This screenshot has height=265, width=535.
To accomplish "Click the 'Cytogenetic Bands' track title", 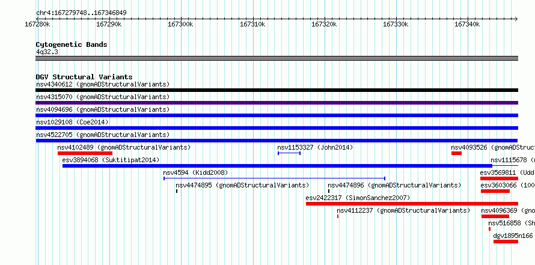I will coord(72,44).
